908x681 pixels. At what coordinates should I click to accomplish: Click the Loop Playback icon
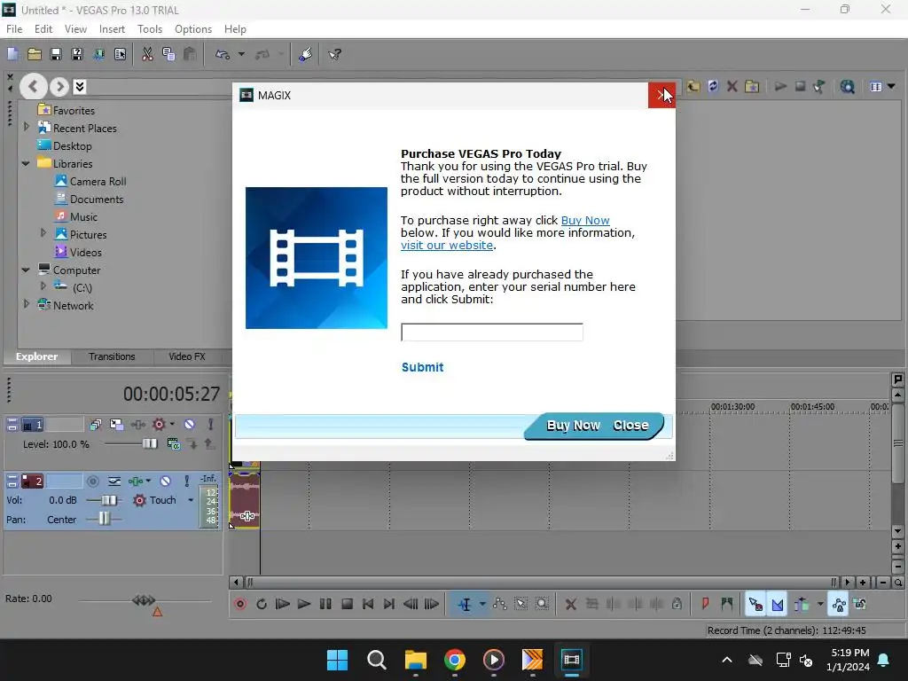click(262, 604)
